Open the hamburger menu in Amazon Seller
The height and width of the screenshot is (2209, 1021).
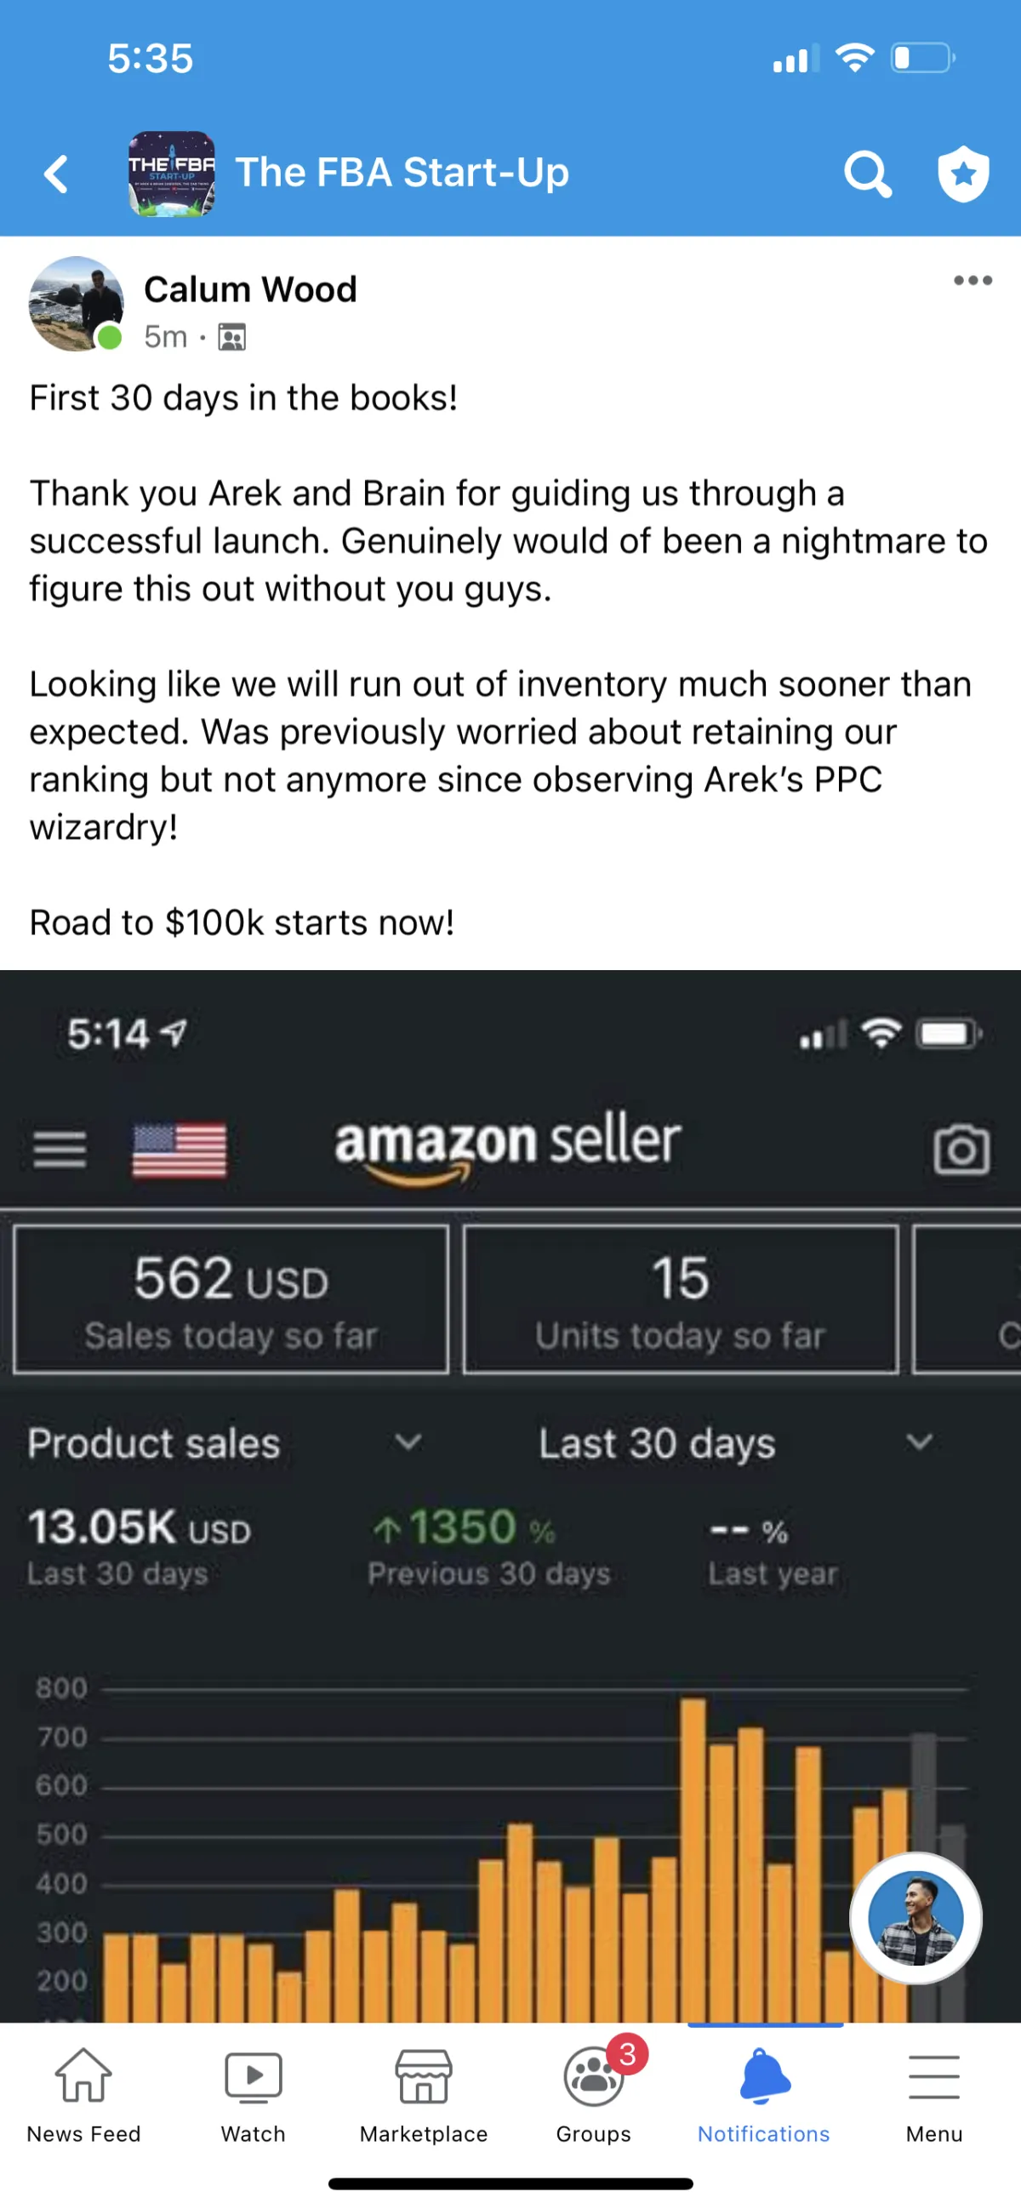[x=60, y=1149]
